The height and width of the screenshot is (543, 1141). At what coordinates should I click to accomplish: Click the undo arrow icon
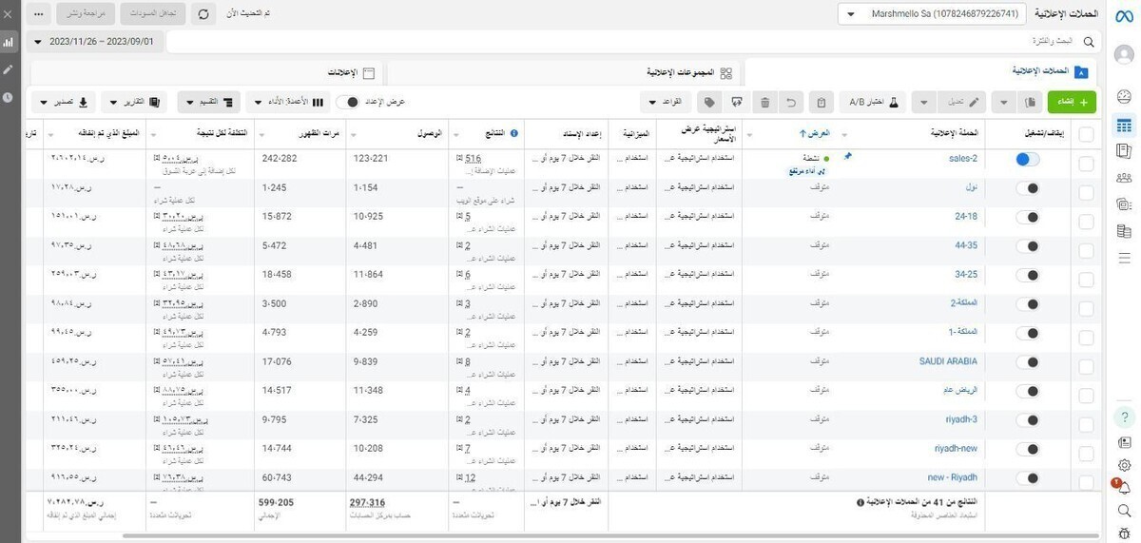click(790, 102)
